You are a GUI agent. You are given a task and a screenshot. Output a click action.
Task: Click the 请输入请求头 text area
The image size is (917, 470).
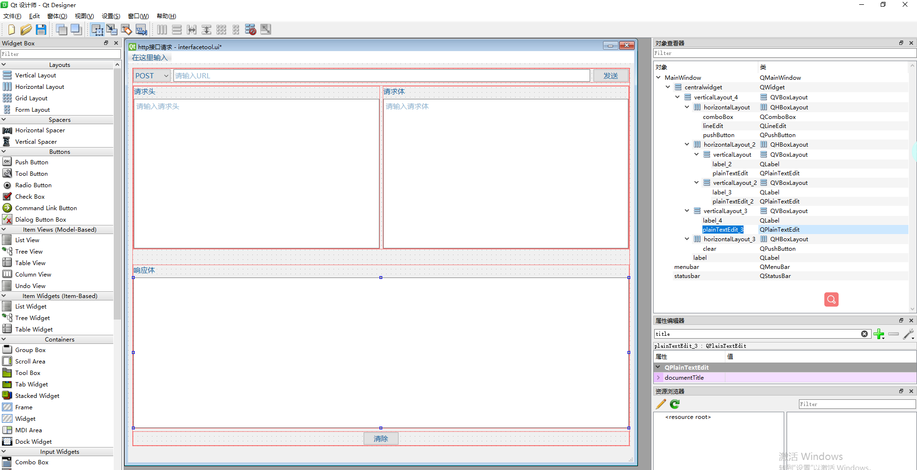pos(257,173)
